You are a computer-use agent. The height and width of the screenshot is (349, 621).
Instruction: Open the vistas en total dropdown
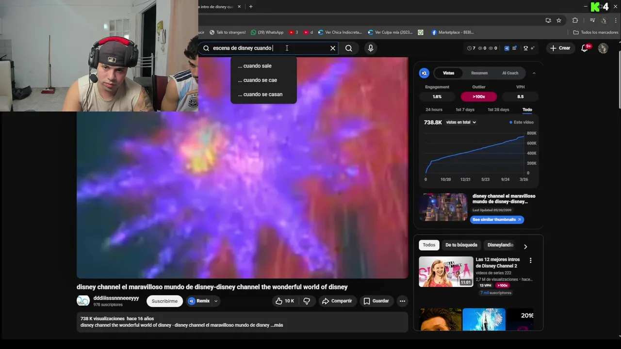(x=461, y=122)
